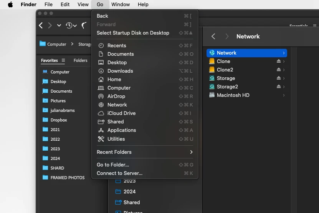Switch to the Favorites tab
This screenshot has height=213, width=319.
click(x=50, y=60)
